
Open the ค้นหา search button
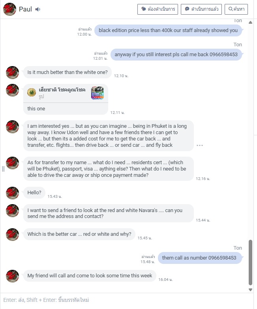pos(236,9)
